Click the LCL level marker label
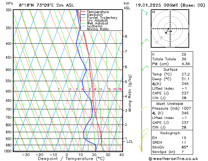 click(x=130, y=141)
